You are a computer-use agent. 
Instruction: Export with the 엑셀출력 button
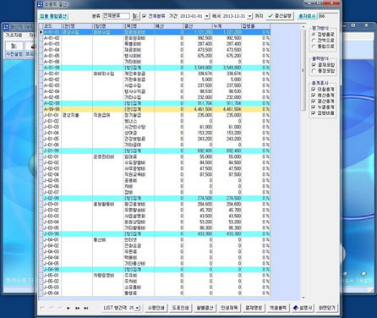(278, 308)
